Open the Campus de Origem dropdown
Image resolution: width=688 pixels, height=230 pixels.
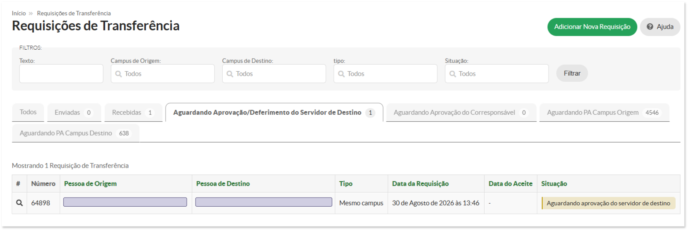pos(163,74)
